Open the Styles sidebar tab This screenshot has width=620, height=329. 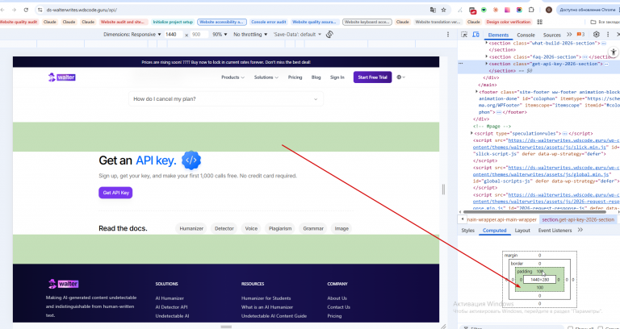pyautogui.click(x=467, y=231)
